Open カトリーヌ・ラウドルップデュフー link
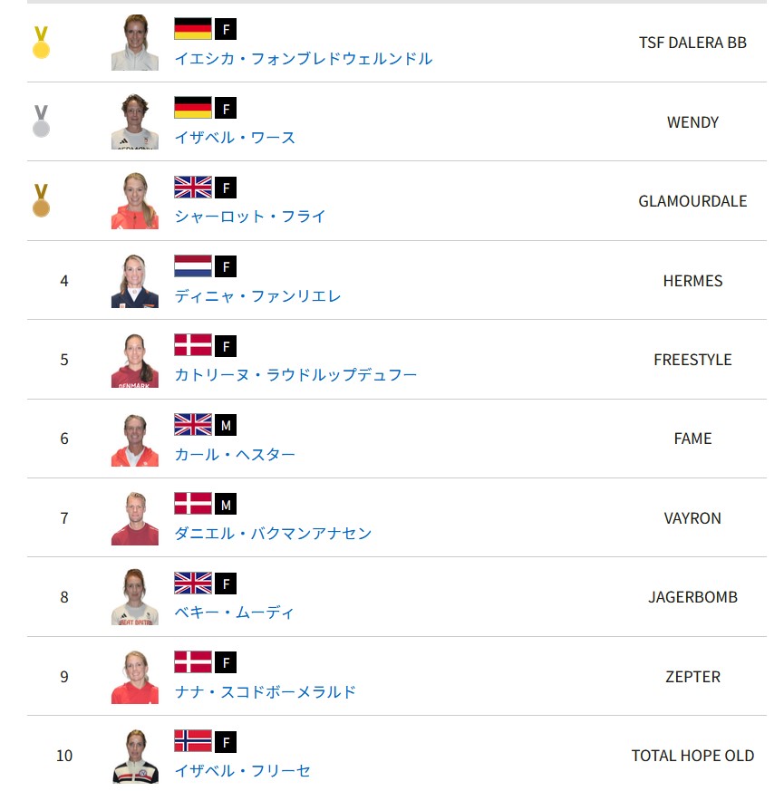This screenshot has width=784, height=791. [x=295, y=374]
